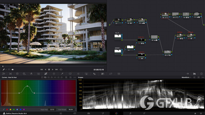Toggle loop playback
Viewport: 205px width, 115px height.
pos(61,70)
